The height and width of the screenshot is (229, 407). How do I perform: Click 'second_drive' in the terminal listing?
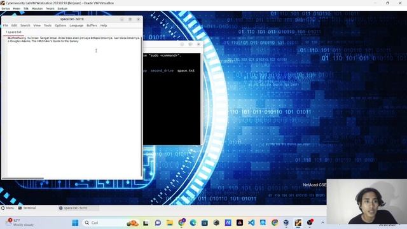click(162, 71)
